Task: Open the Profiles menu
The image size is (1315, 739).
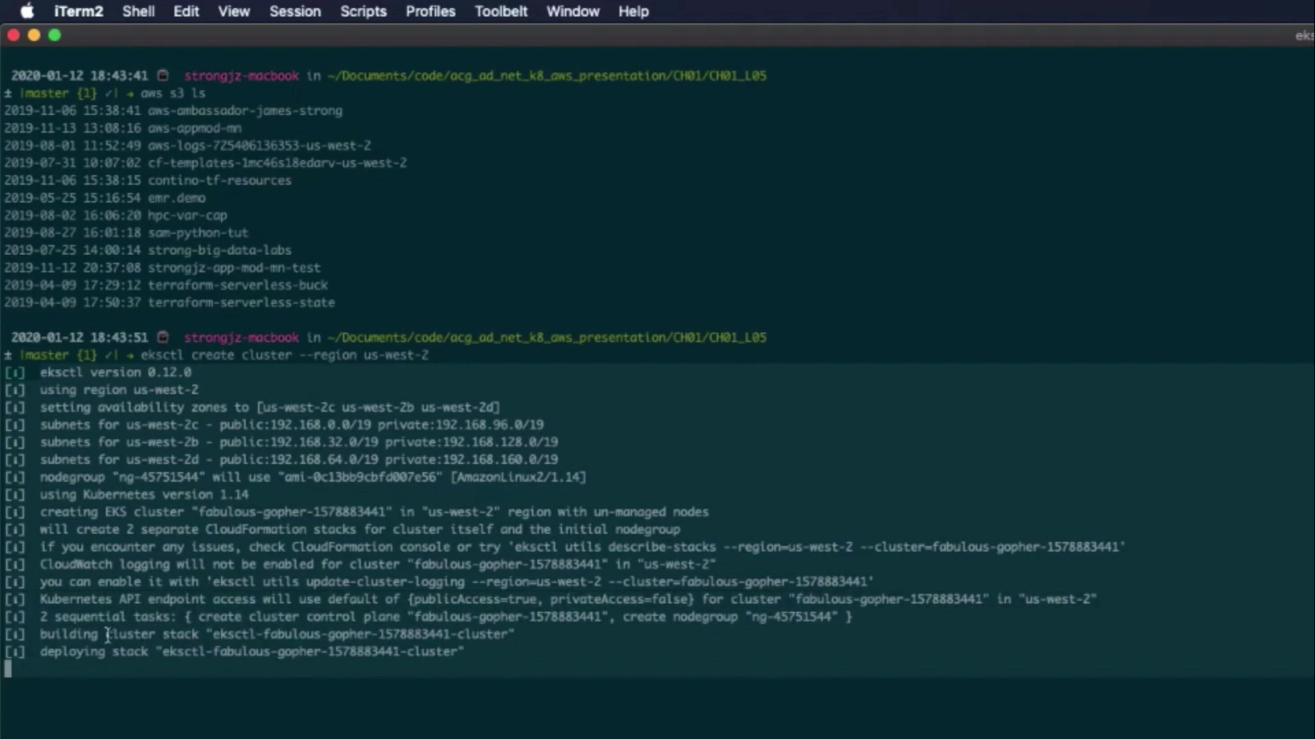Action: tap(430, 11)
